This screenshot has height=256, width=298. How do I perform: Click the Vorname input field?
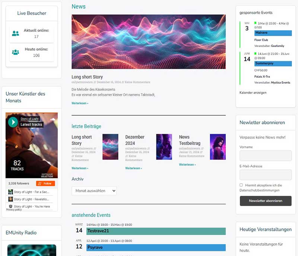pos(266,156)
